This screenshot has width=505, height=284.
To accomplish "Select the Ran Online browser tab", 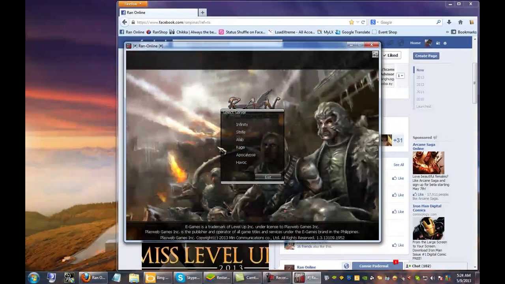I will 158,13.
